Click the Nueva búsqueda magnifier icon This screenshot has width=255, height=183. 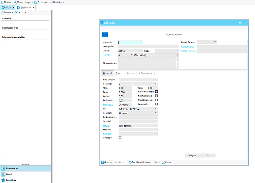(15, 2)
